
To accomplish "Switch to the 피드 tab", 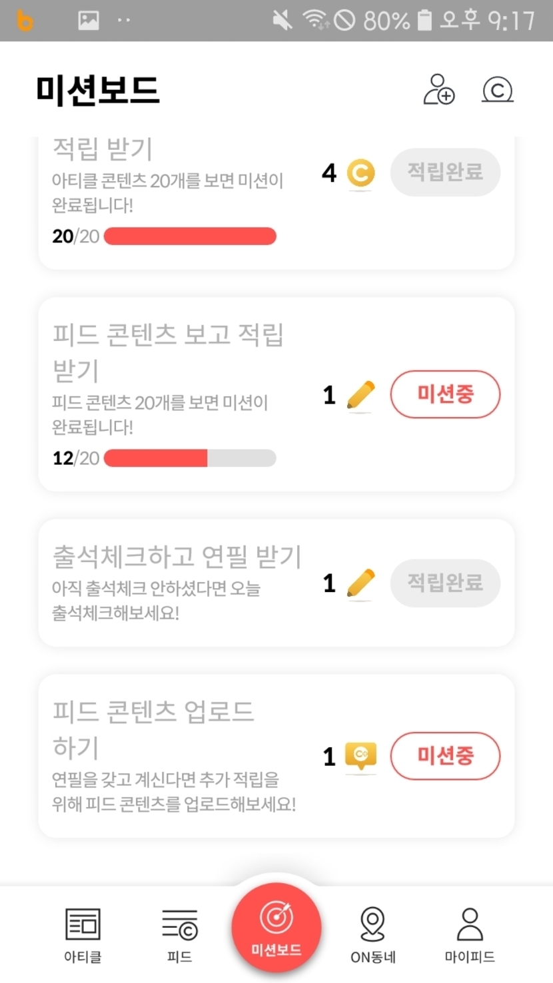I will click(180, 934).
